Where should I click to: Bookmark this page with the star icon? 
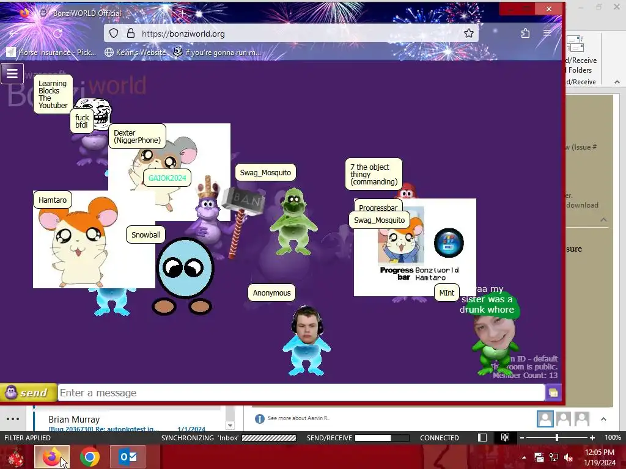469,34
